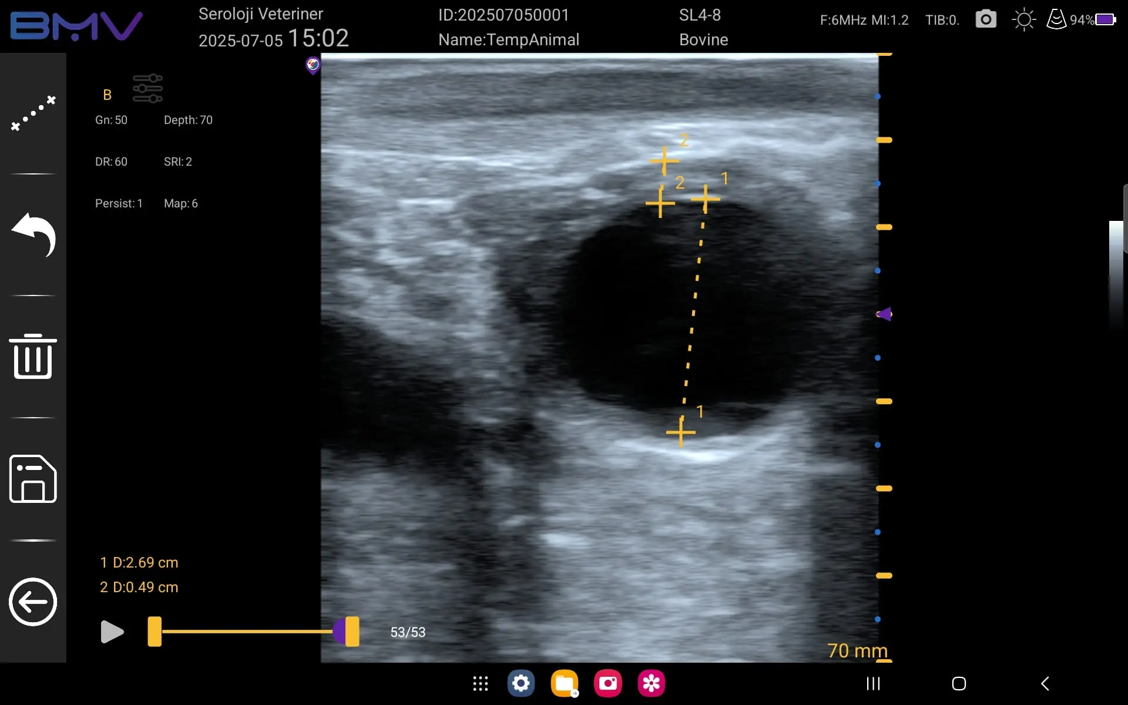Tap the probe orientation marker icon
This screenshot has width=1128, height=705.
(x=313, y=64)
